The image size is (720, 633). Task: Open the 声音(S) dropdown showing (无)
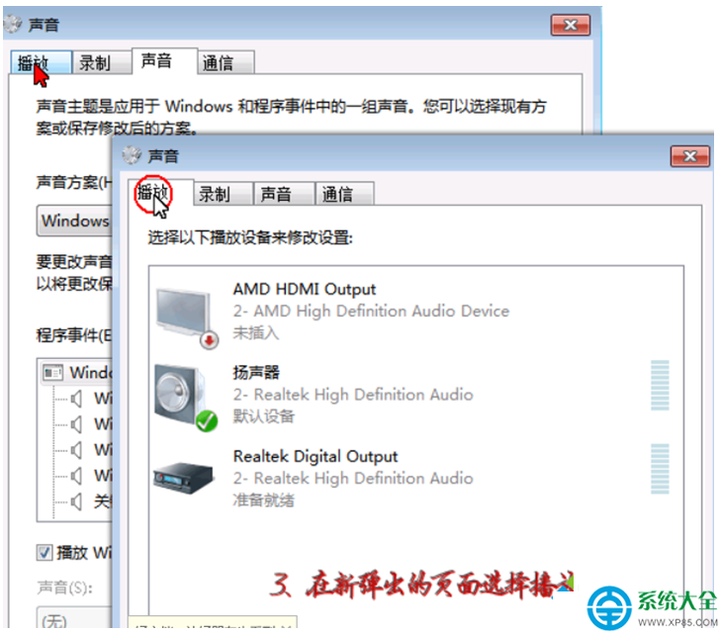74,618
